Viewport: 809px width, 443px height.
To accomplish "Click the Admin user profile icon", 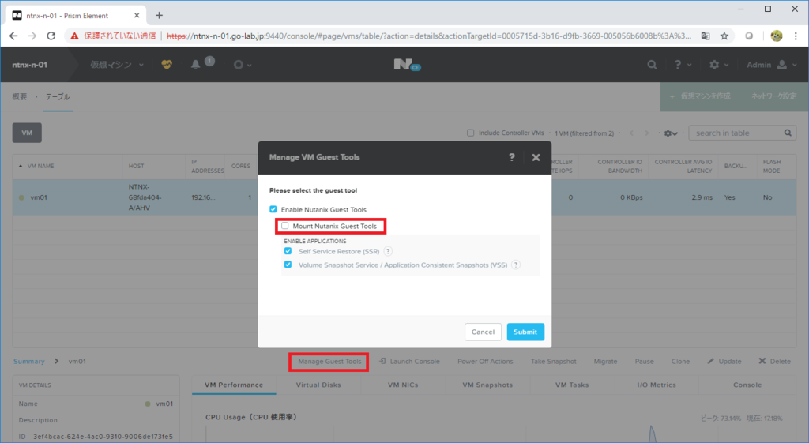I will click(x=782, y=65).
